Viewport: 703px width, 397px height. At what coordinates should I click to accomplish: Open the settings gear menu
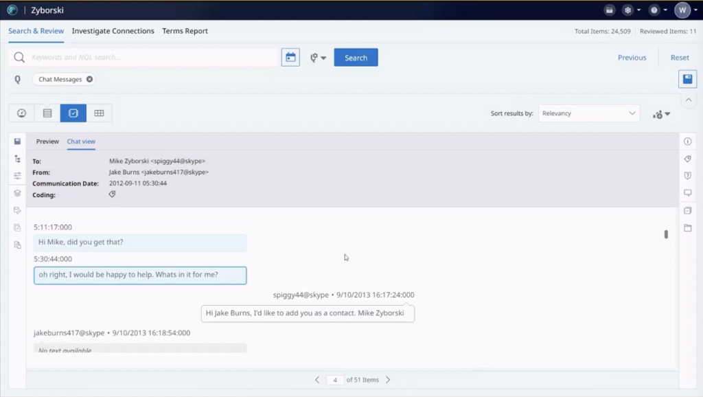pos(631,10)
